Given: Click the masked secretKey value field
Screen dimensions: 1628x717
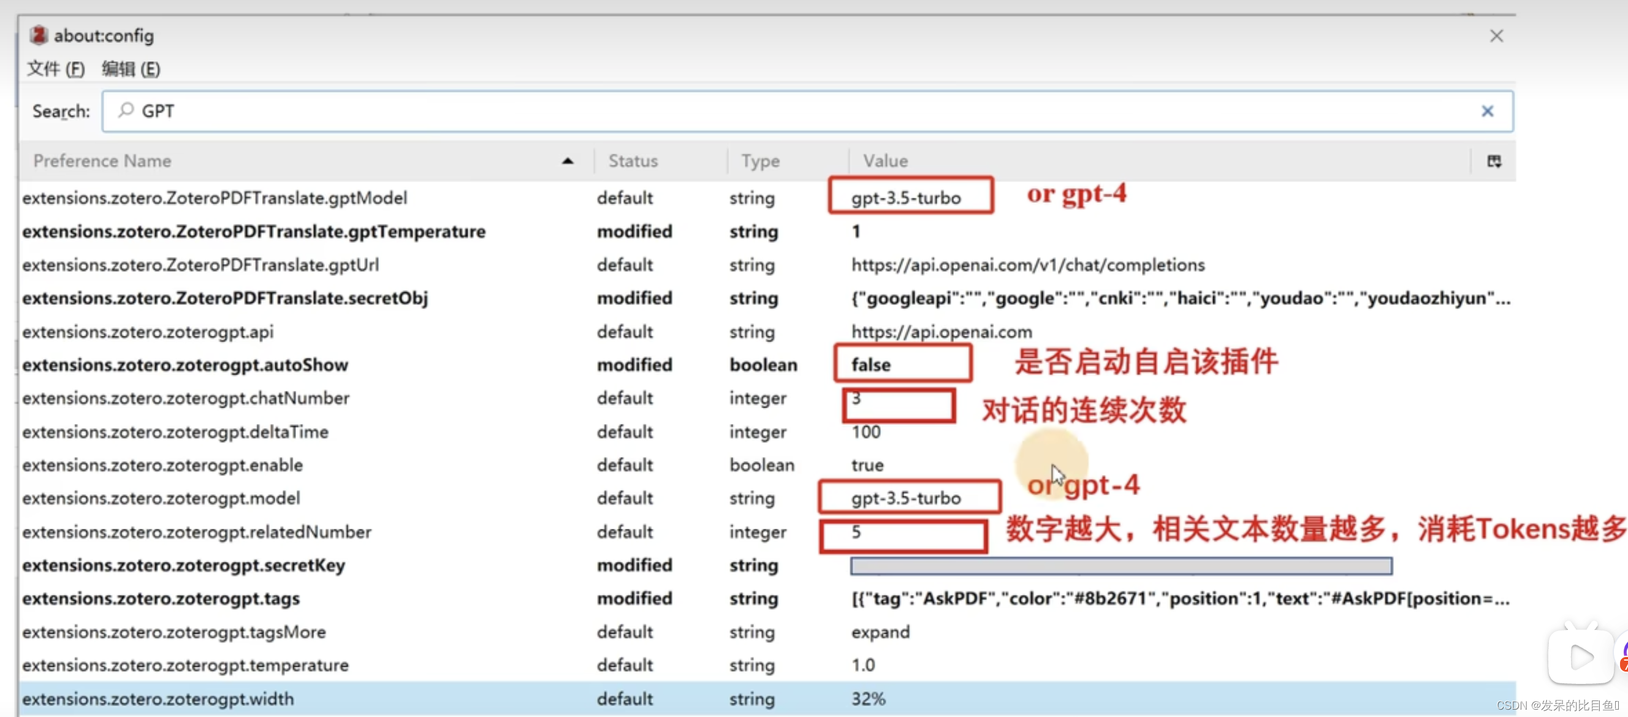Looking at the screenshot, I should (1120, 566).
